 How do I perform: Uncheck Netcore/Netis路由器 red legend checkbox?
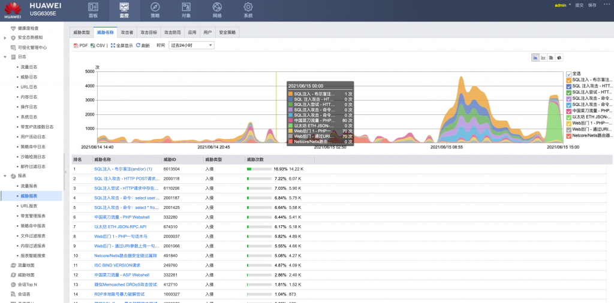tap(569, 136)
